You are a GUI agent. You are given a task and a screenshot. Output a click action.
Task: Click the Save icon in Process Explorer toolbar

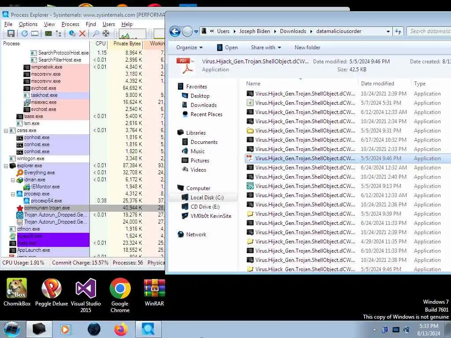11,33
